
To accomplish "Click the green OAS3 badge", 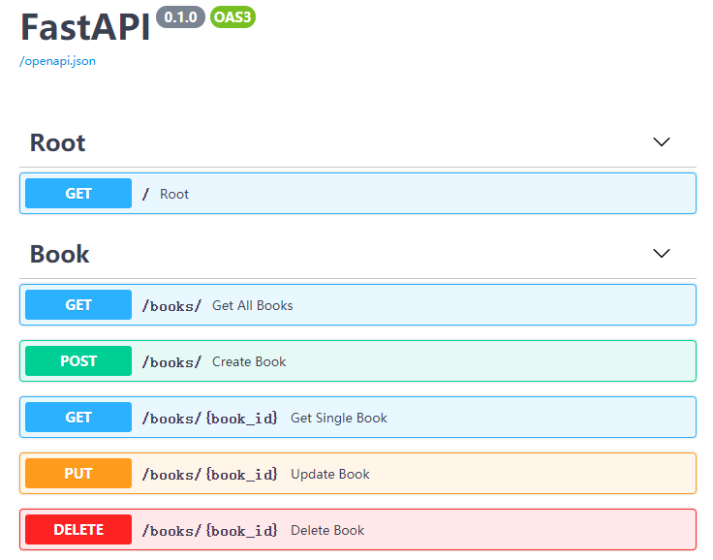I will 232,17.
